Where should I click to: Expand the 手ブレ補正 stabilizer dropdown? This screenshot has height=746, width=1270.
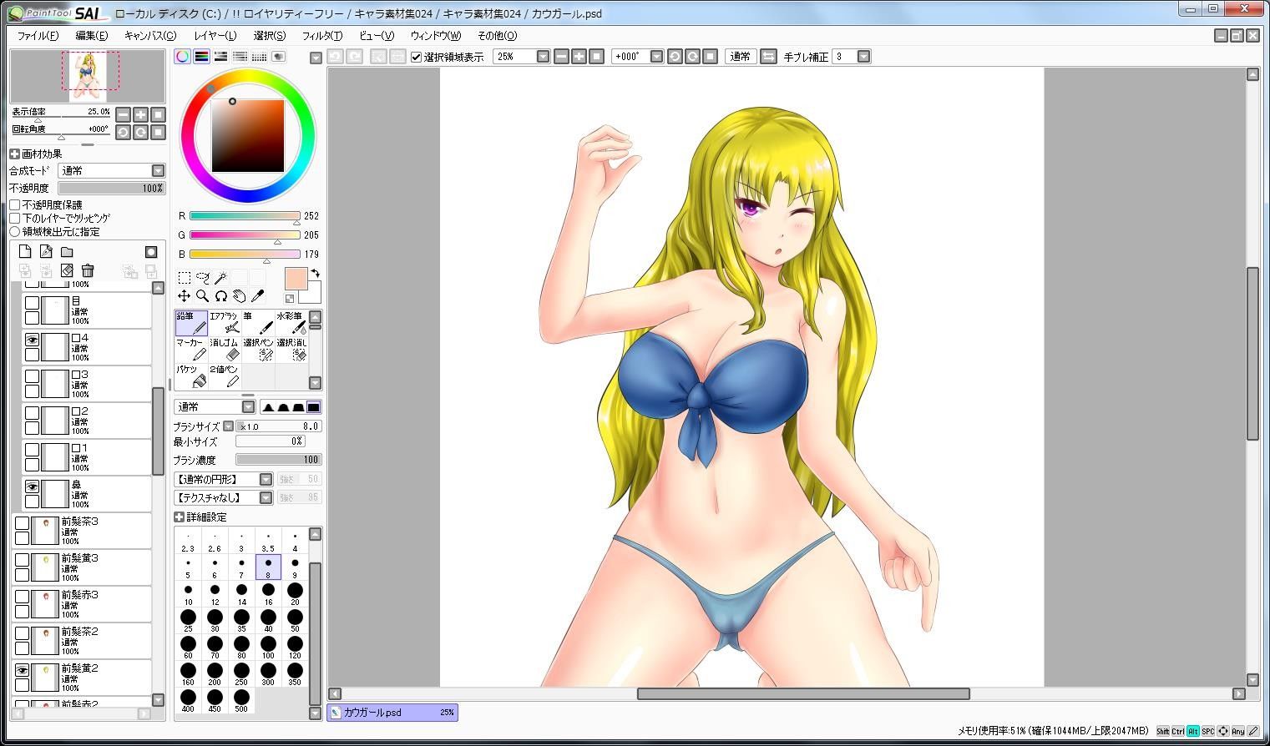[x=863, y=57]
